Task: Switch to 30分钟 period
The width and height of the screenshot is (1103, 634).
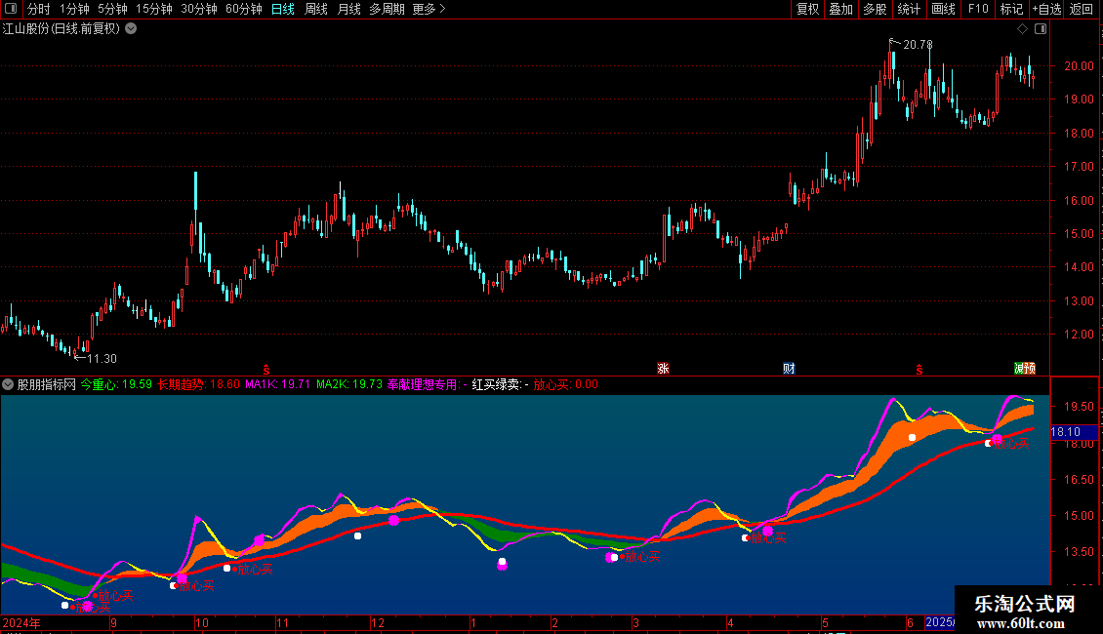Action: point(199,9)
